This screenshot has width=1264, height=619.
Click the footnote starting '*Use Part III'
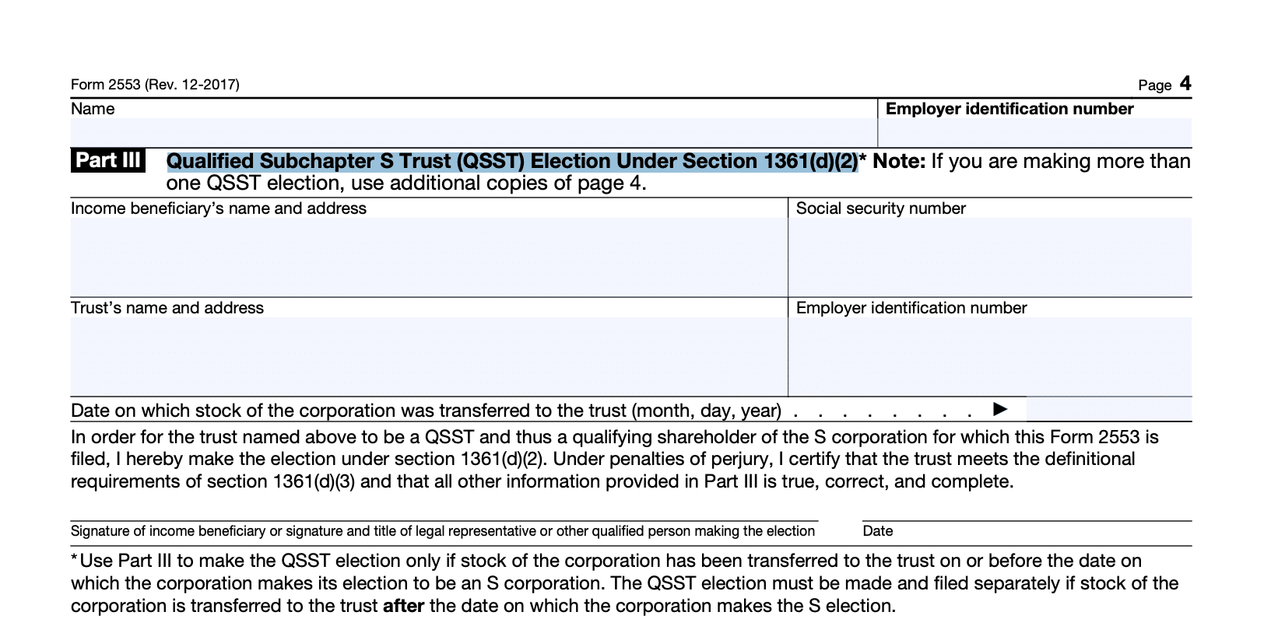click(625, 583)
